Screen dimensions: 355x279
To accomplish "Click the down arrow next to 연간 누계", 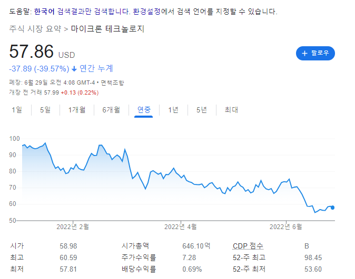I will pyautogui.click(x=74, y=69).
